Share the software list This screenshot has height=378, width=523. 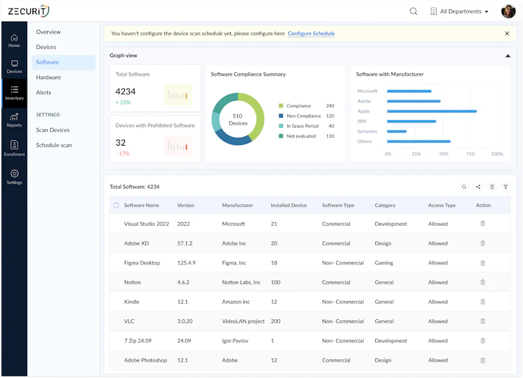(x=478, y=187)
